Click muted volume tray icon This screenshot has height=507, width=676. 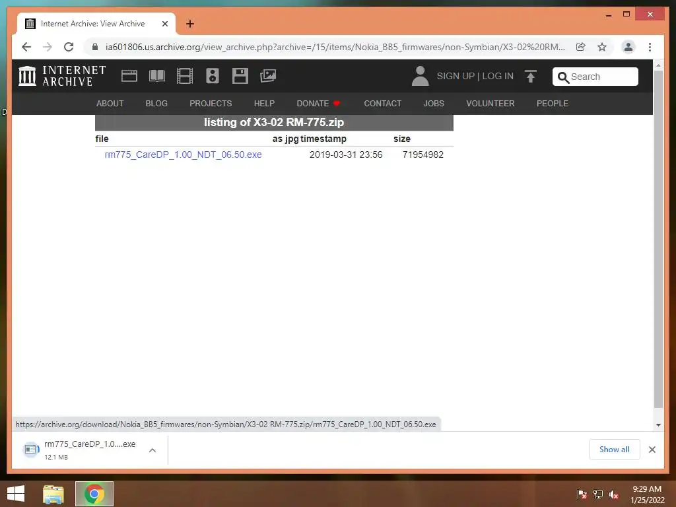(614, 494)
